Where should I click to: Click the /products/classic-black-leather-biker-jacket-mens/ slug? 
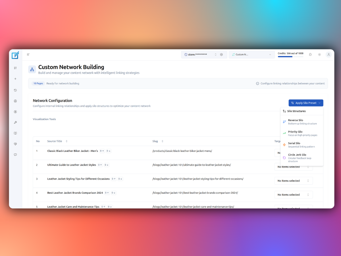182,151
